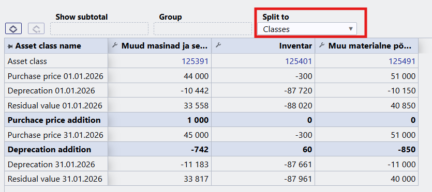Screen dimensions: 432x192
Task: Select the Deprecation 01.01.2026 row label
Action: tap(51, 91)
